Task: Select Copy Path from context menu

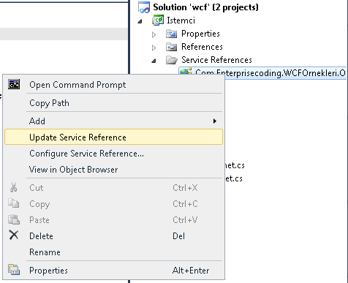Action: click(x=113, y=103)
